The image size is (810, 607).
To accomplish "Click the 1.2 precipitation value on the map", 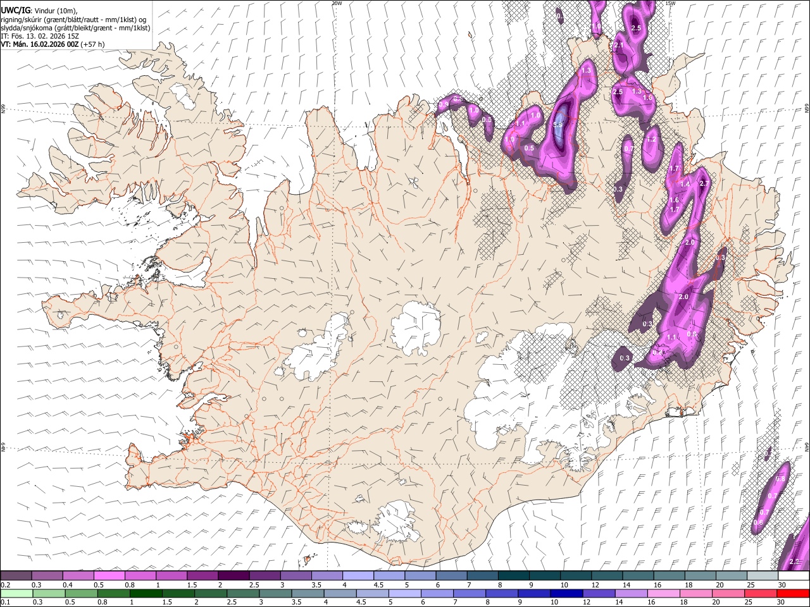I will coord(651,140).
